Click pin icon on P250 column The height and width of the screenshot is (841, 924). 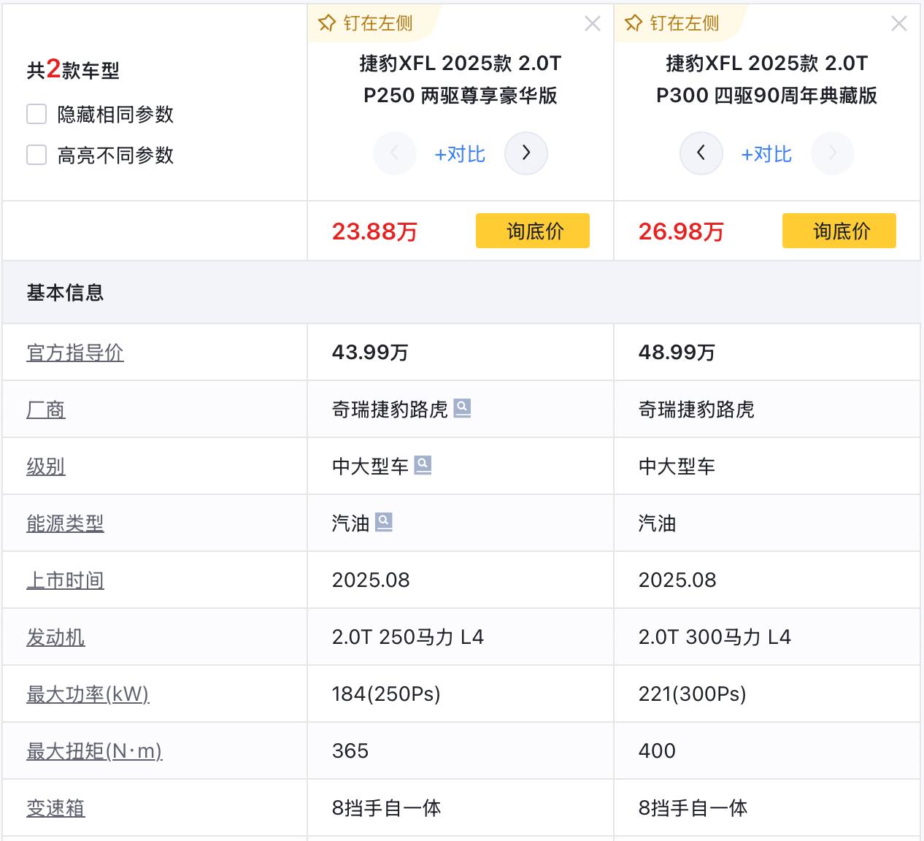(x=327, y=23)
